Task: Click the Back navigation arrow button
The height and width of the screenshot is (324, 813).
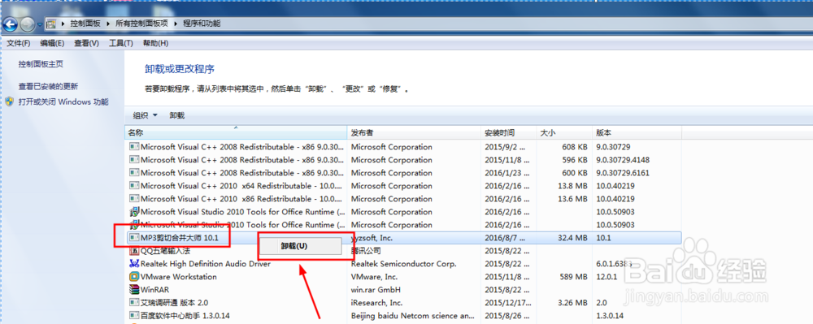Action: 11,24
